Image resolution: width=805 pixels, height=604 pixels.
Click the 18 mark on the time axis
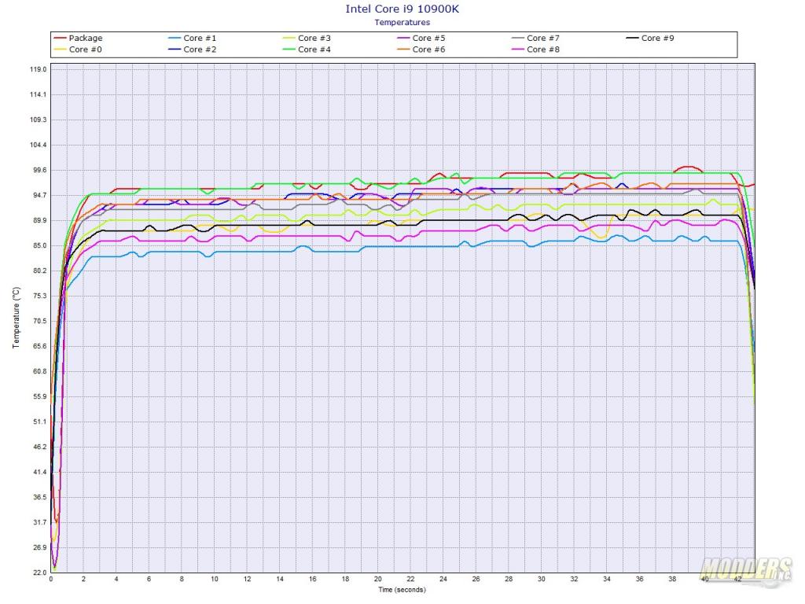(x=346, y=579)
